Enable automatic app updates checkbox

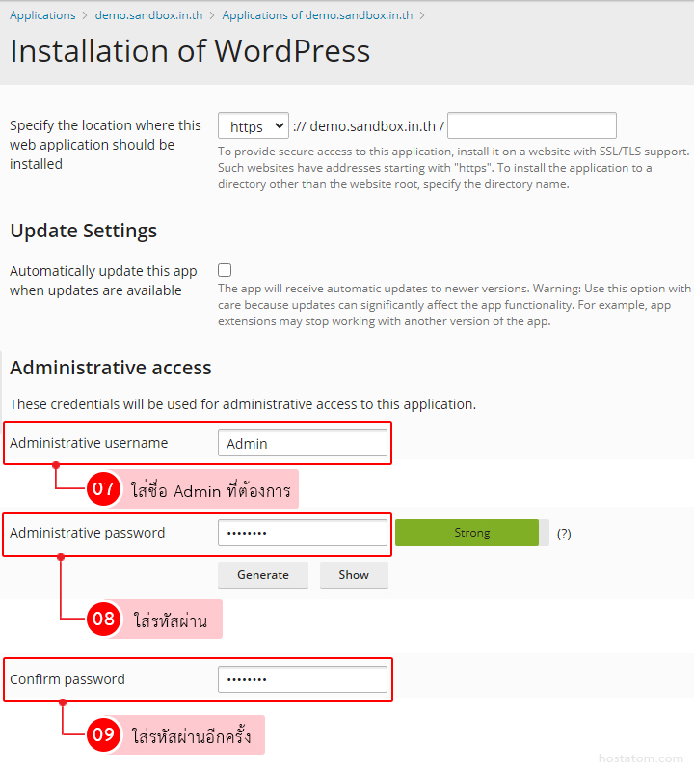pyautogui.click(x=225, y=271)
